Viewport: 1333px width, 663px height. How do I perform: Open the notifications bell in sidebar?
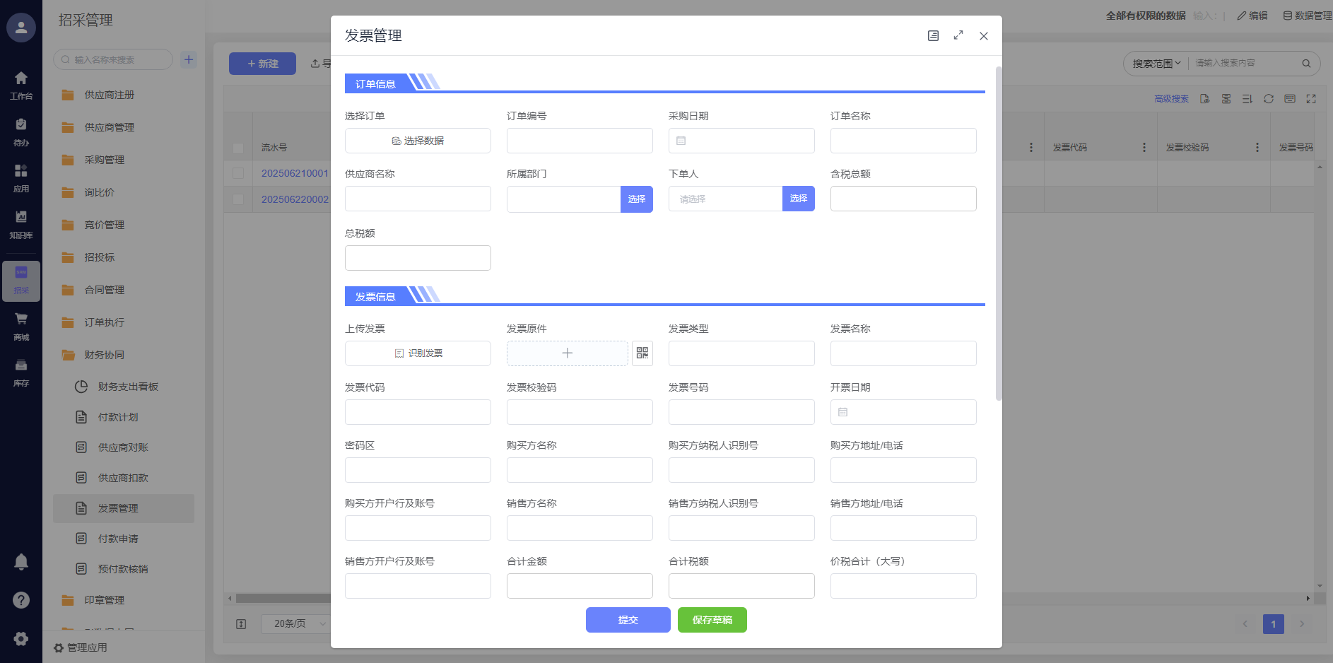click(x=21, y=562)
